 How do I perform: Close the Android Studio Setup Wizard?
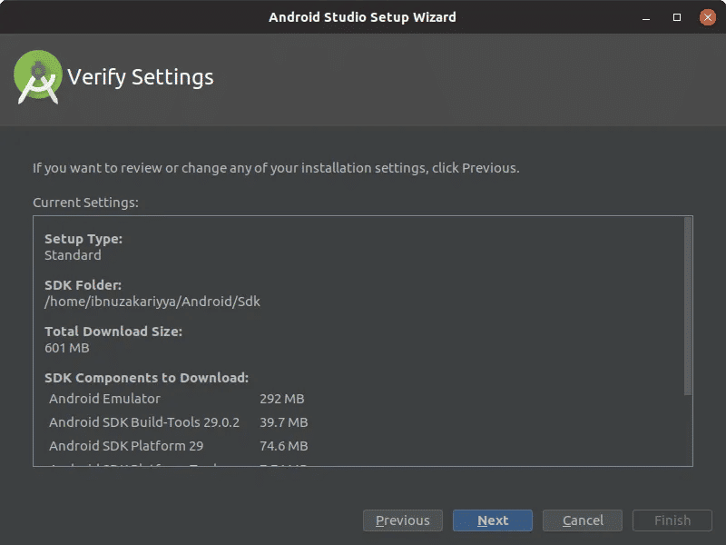(708, 17)
